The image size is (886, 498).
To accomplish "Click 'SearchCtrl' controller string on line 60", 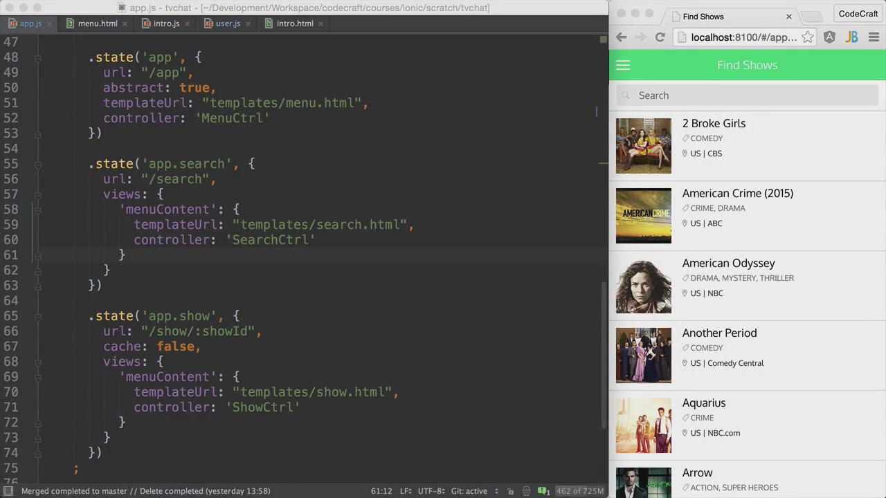I will pos(270,240).
